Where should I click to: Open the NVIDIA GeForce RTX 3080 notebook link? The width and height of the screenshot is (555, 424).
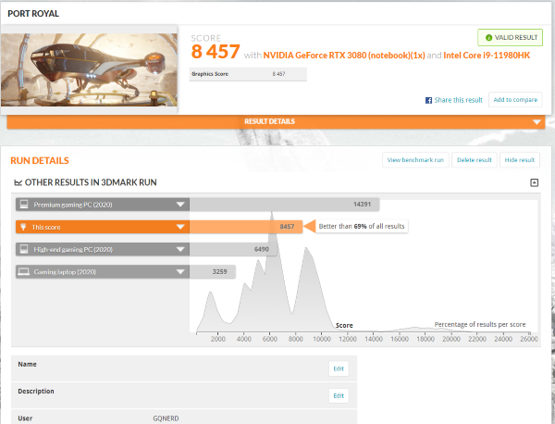(x=344, y=56)
